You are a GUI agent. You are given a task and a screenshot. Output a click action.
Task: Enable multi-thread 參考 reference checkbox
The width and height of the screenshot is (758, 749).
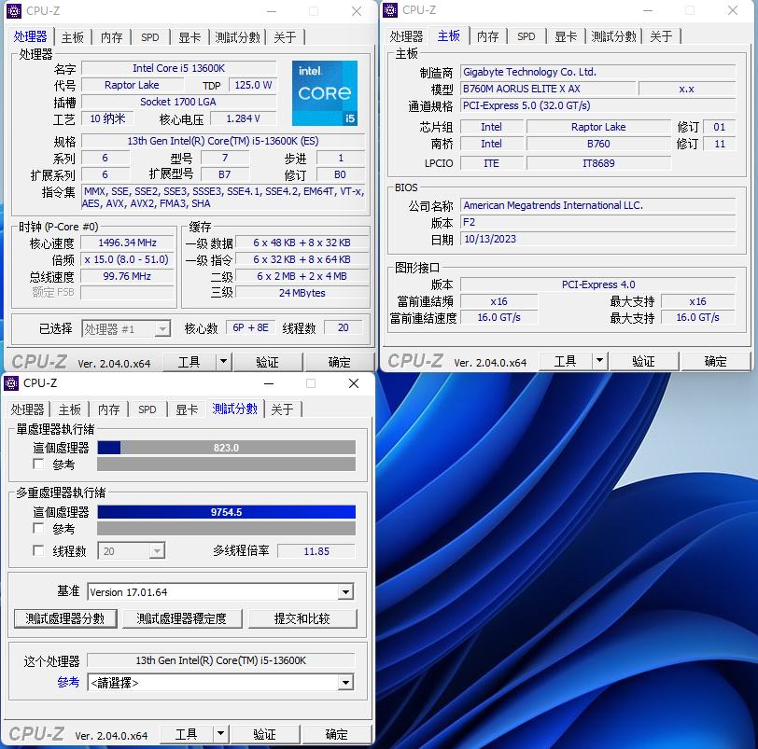click(38, 529)
